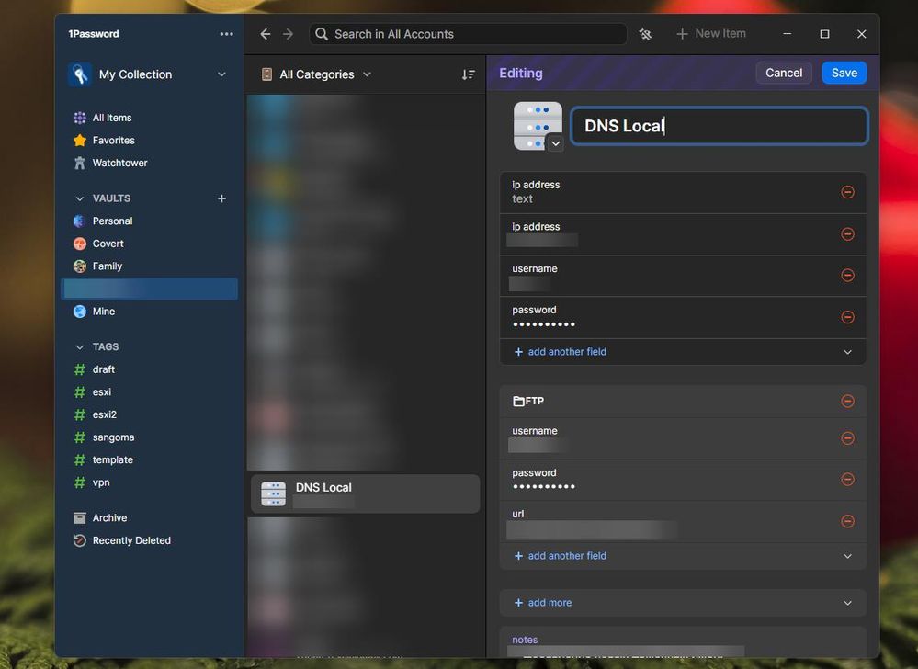
Task: Save the edited DNS Local item
Action: tap(844, 73)
